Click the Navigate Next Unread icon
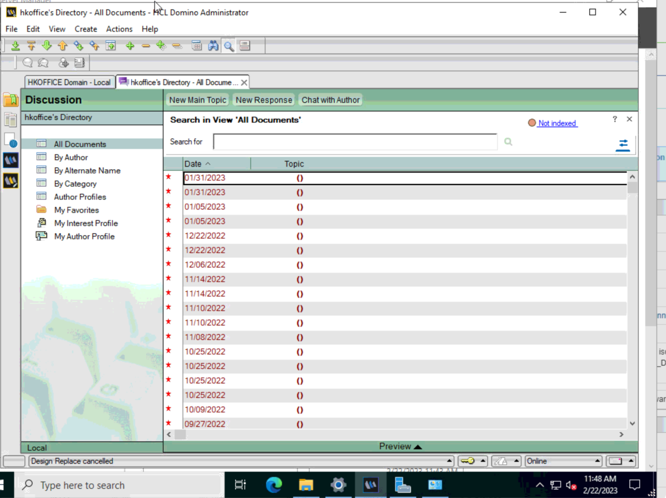Image resolution: width=666 pixels, height=498 pixels. pos(79,46)
